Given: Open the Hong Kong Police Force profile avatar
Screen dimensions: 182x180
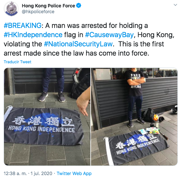Looking at the screenshot, I should [11, 9].
